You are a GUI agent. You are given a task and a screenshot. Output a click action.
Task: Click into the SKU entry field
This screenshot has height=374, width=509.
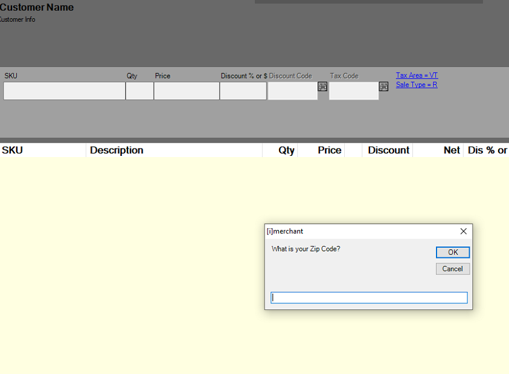point(64,91)
